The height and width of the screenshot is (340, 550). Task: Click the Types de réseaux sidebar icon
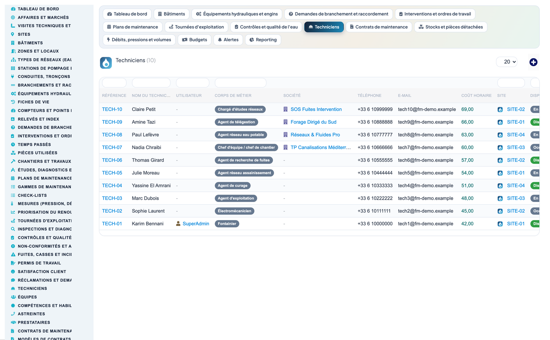(13, 60)
